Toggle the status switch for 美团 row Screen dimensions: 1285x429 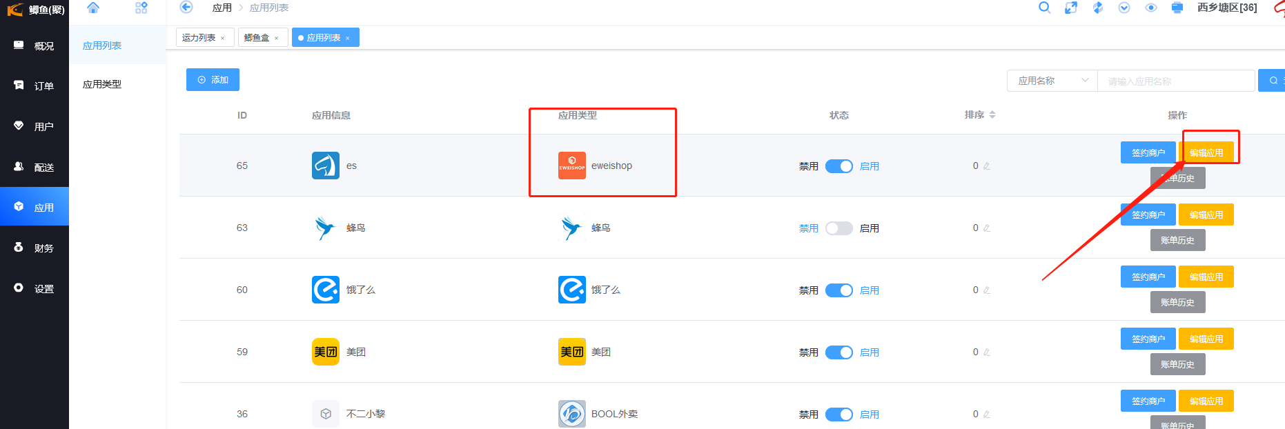(838, 352)
